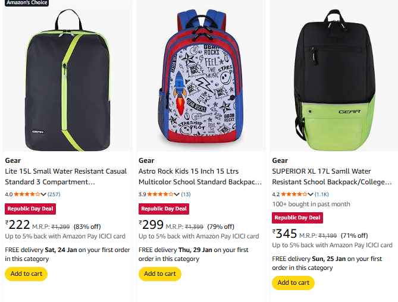This screenshot has width=398, height=302.
Task: Click Republic Day Deal badge on Astro Rock
Action: tap(164, 209)
